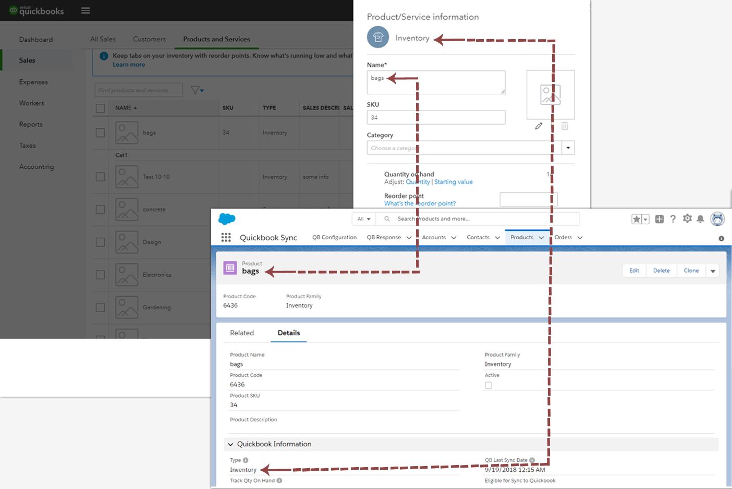Collapse the Quickbook Information section
This screenshot has width=732, height=489.
coord(230,444)
